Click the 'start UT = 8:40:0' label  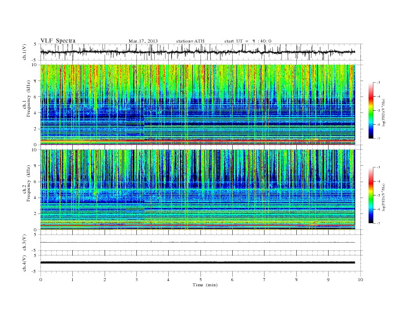pos(248,41)
